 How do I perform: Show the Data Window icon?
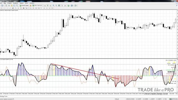click(9, 6)
